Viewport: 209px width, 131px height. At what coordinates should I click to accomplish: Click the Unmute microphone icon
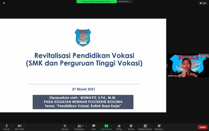point(7,126)
